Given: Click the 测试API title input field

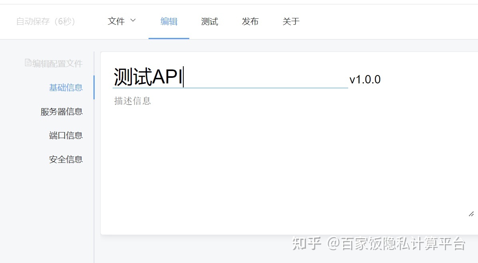Looking at the screenshot, I should coord(230,77).
